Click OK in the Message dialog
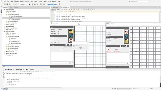The width and height of the screenshot is (161, 90). pos(80,48)
